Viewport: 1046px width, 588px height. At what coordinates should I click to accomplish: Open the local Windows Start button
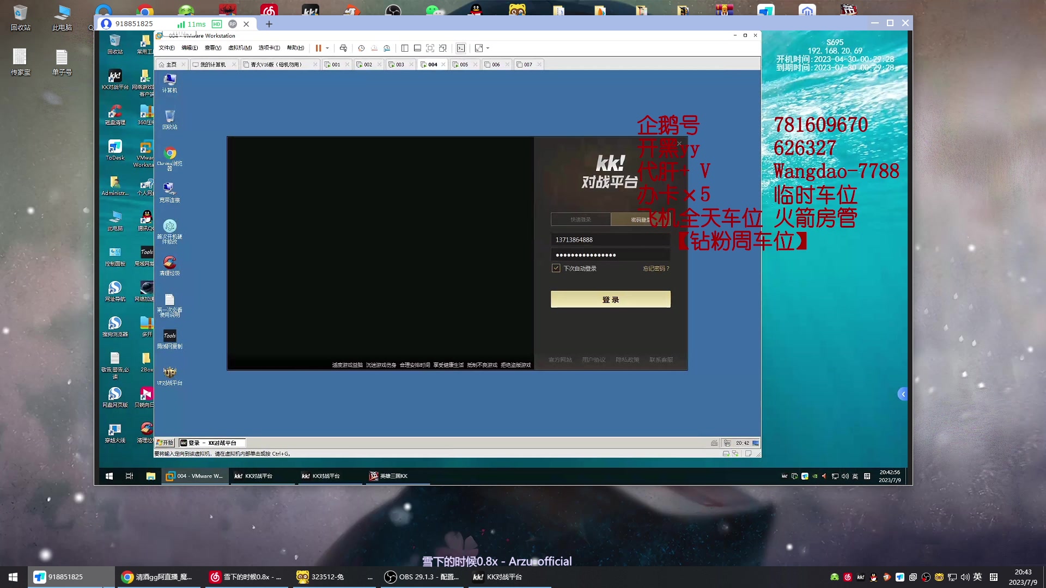click(x=13, y=577)
